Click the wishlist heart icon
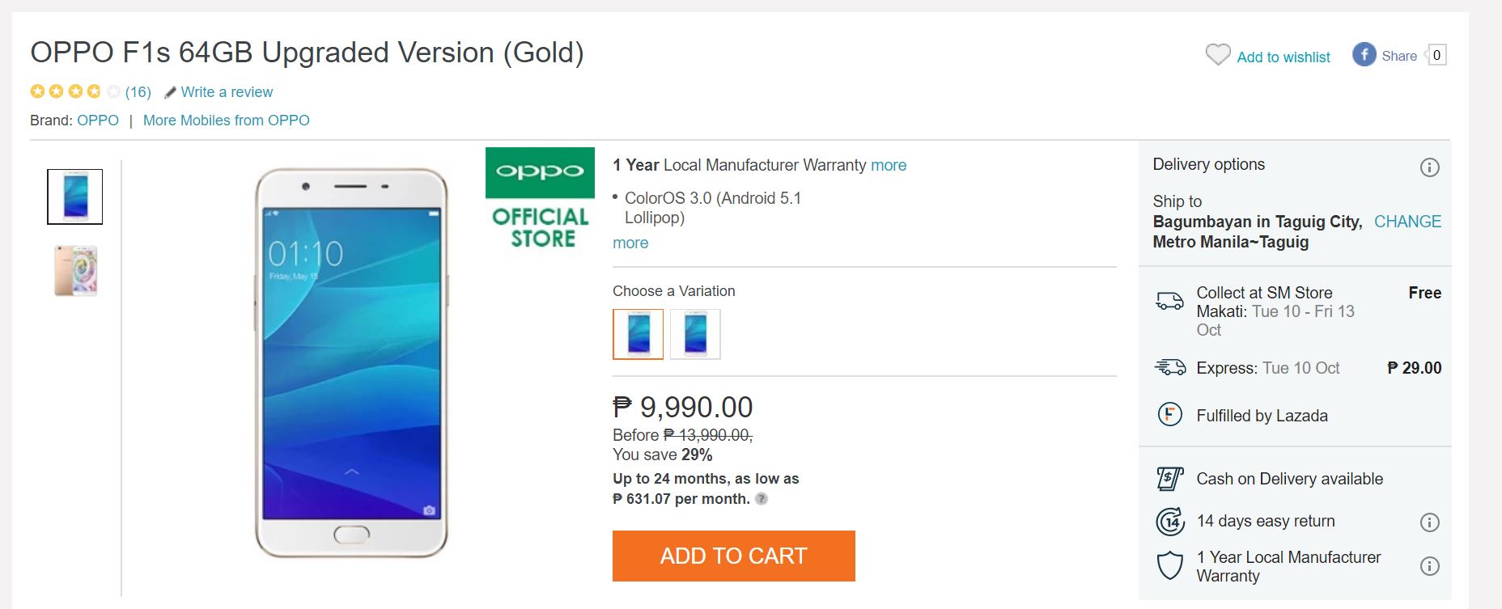The width and height of the screenshot is (1502, 609). (x=1217, y=55)
